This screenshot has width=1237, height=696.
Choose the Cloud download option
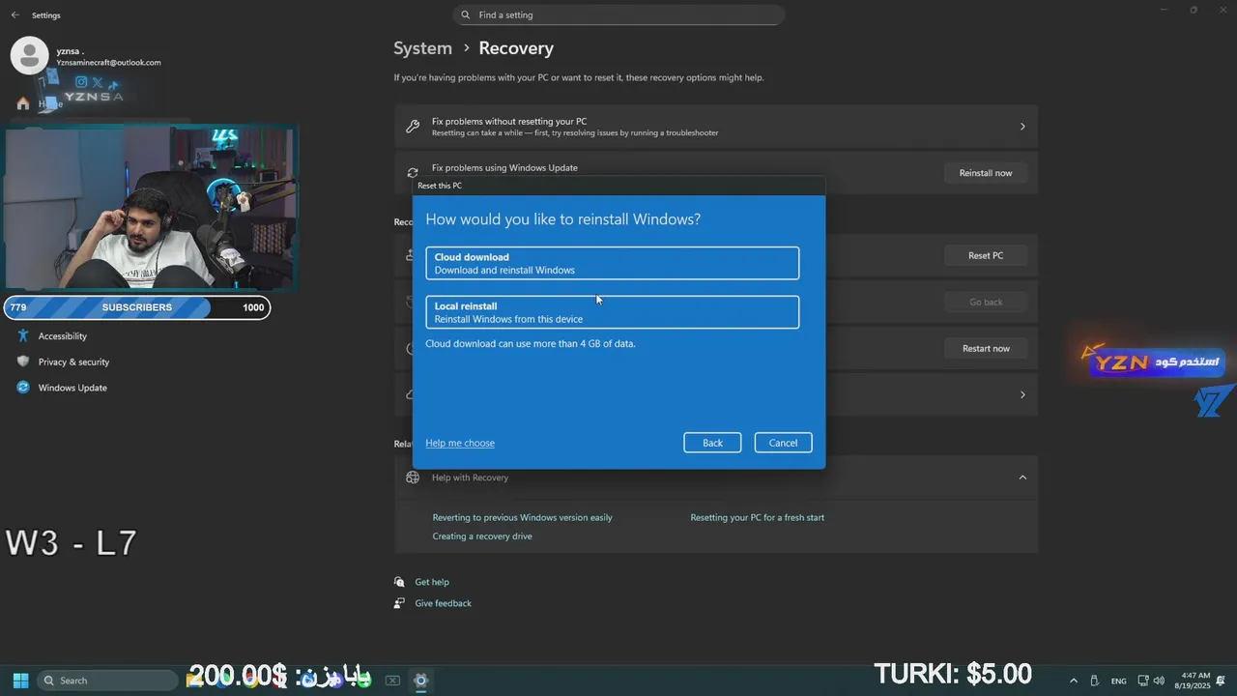click(612, 263)
